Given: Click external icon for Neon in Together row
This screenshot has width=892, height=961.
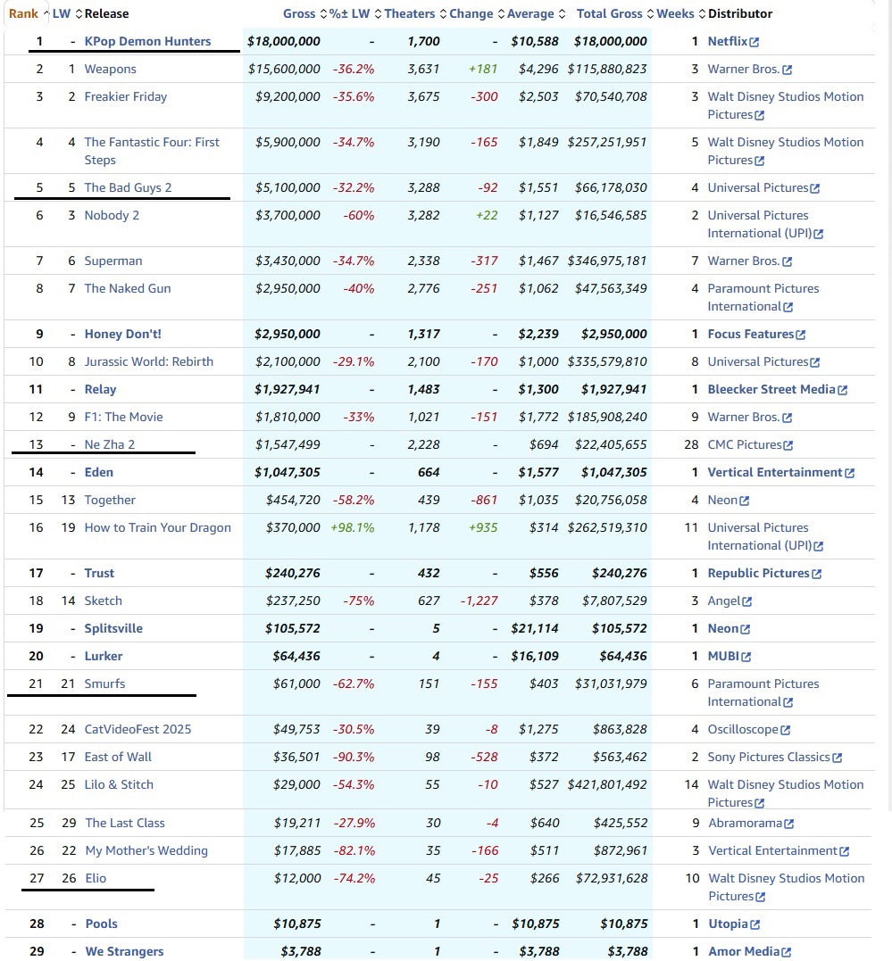Looking at the screenshot, I should pos(744,501).
